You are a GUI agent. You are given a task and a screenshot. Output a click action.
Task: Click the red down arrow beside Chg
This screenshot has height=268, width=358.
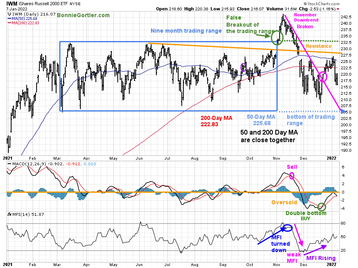(338, 9)
